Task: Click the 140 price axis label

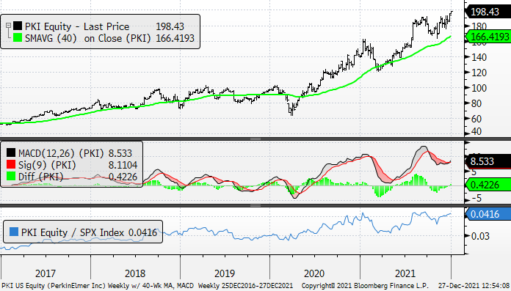Action: 479,57
